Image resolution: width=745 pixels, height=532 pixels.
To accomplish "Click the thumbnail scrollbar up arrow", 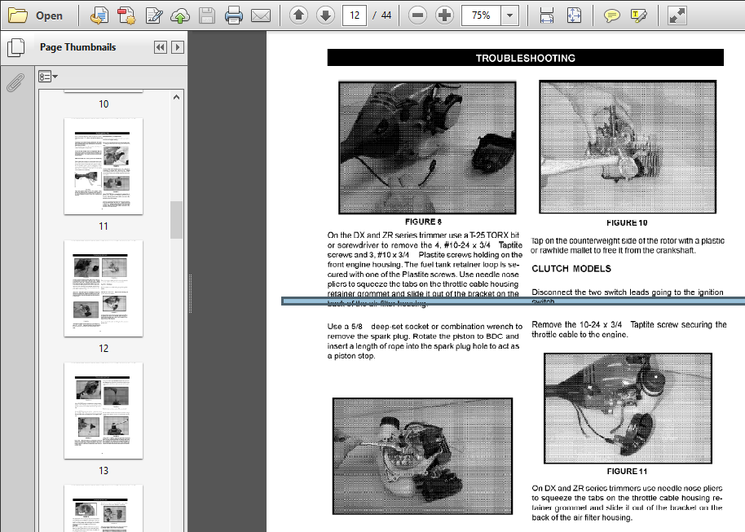I will coord(176,98).
